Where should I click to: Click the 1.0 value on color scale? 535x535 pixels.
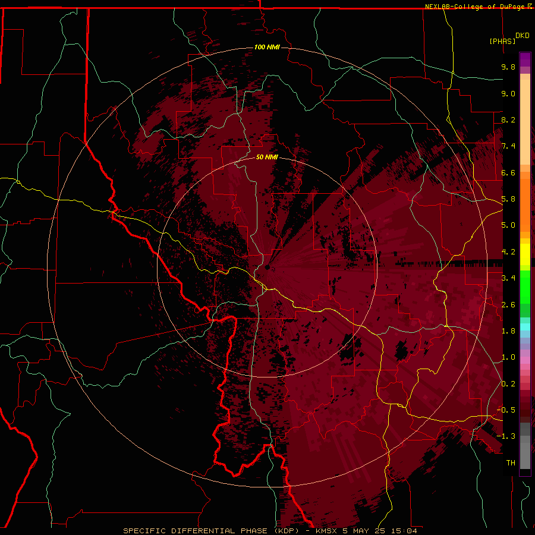[x=508, y=357]
